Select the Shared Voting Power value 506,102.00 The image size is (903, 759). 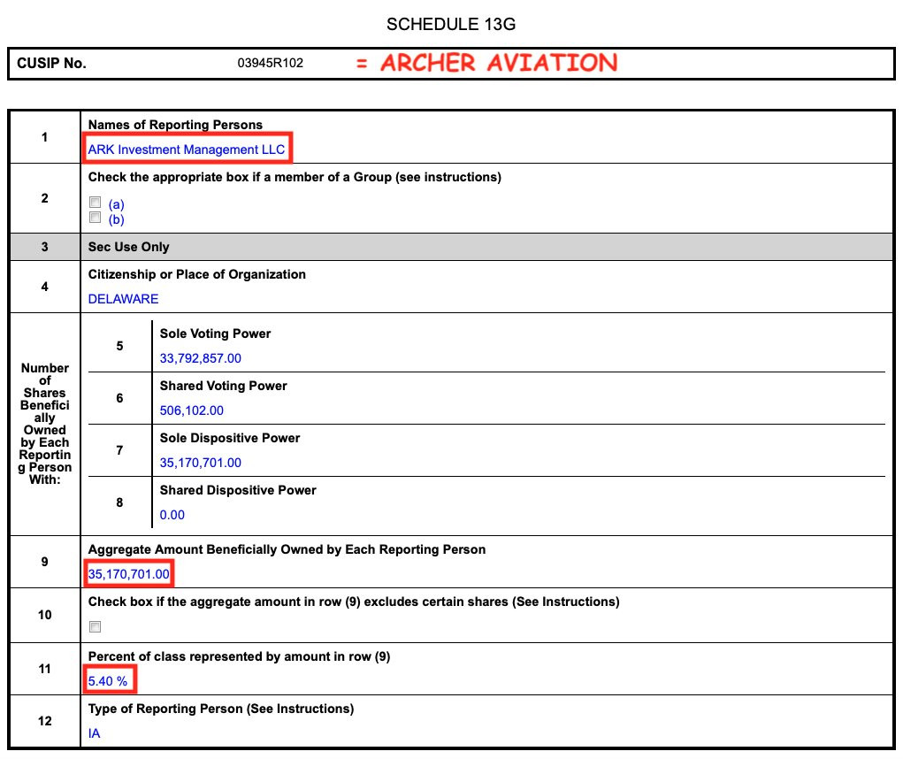point(191,410)
